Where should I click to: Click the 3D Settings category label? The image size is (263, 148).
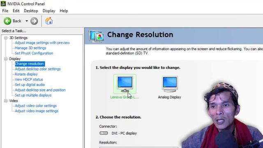[18, 38]
